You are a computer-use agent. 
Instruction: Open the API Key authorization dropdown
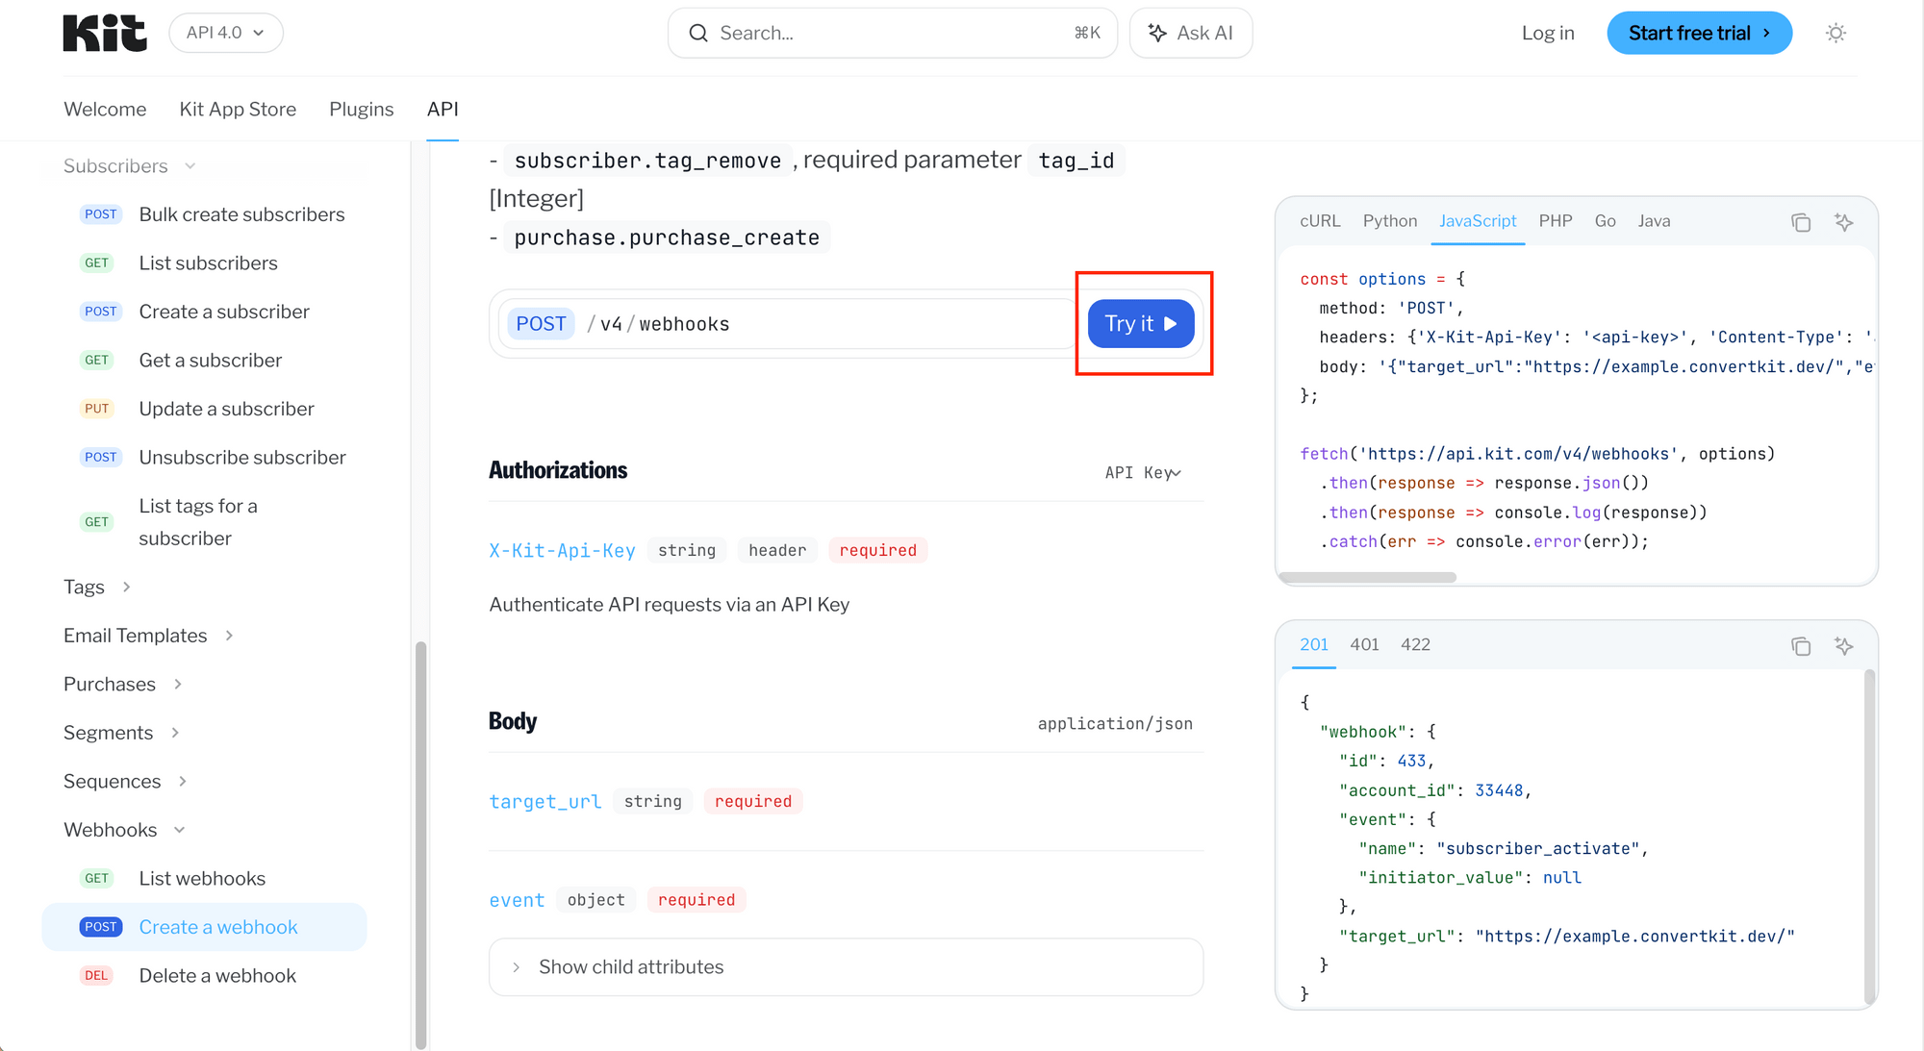(x=1143, y=472)
